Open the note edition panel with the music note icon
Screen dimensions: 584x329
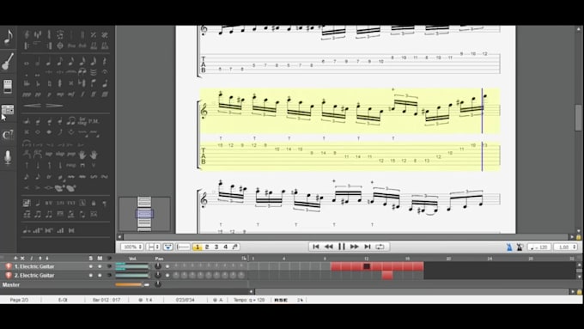tap(8, 37)
